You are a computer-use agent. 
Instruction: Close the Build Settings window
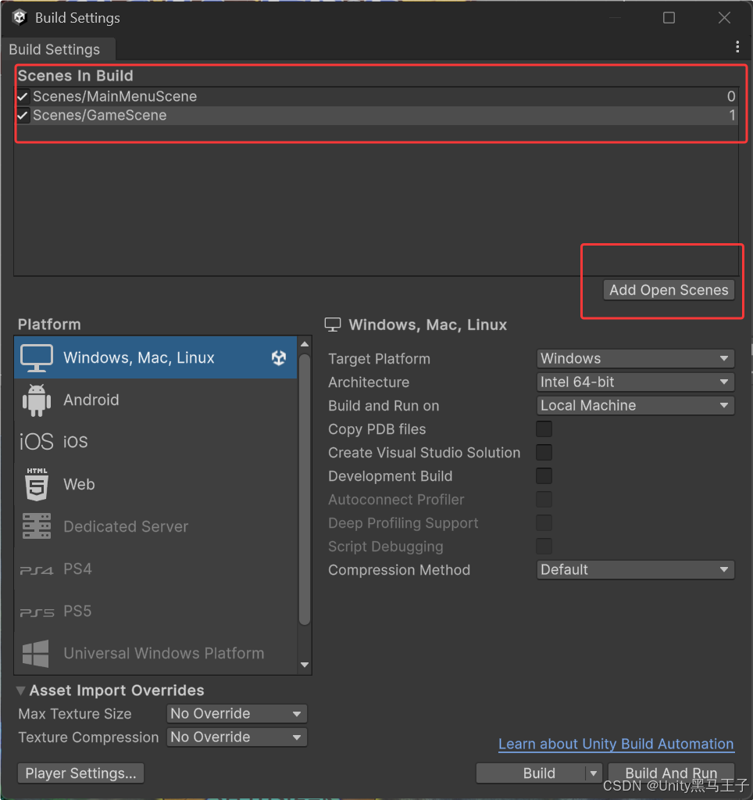(x=724, y=18)
